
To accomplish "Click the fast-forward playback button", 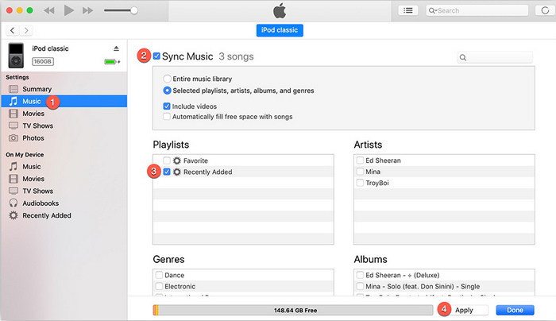I will tap(87, 10).
